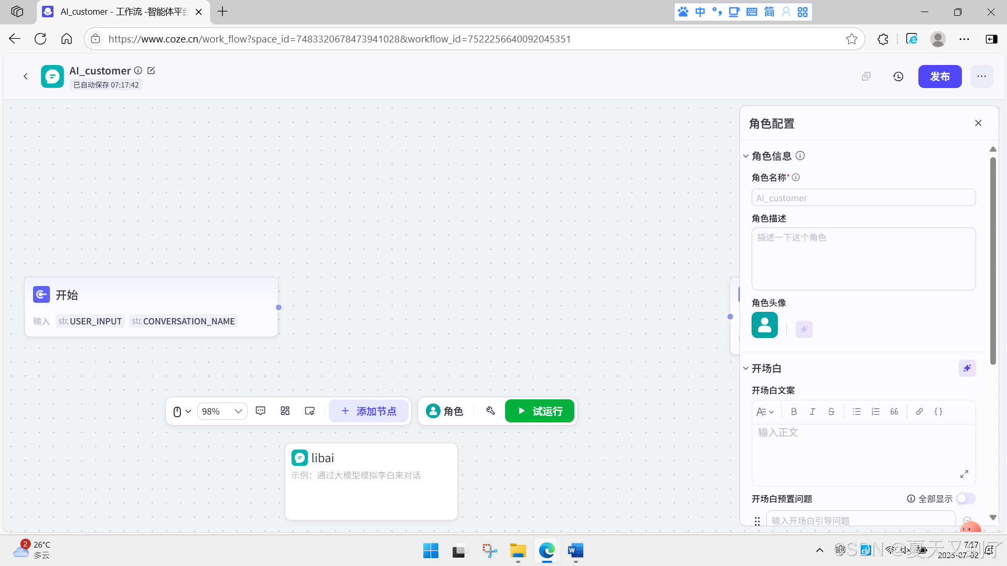1007x566 pixels.
Task: Click the auto-layout grid icon
Action: (x=285, y=411)
